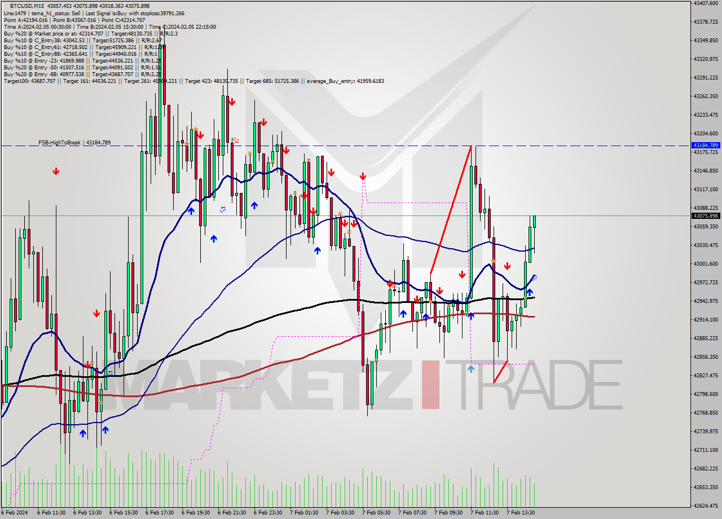Image resolution: width=722 pixels, height=519 pixels.
Task: Click the current price tag 43075.898
Action: point(705,215)
